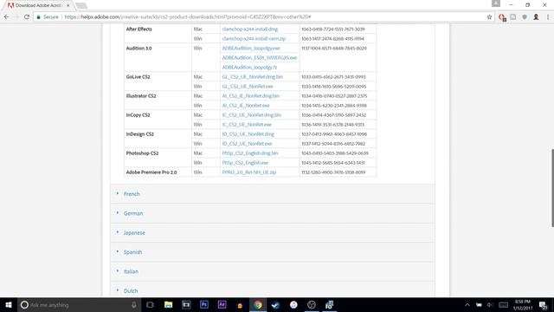Download GoLive CS2 Mac dmg.bin
This screenshot has width=554, height=312.
coord(252,77)
